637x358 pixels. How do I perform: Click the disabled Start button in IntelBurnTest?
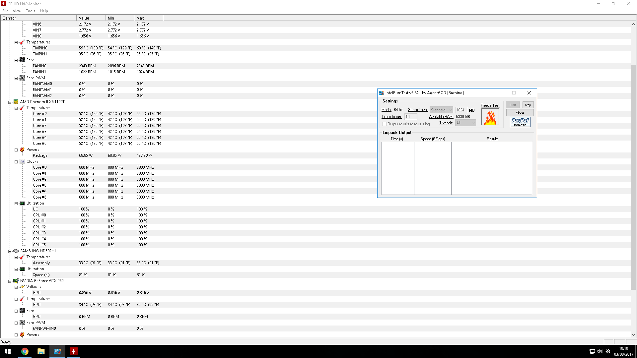[513, 105]
